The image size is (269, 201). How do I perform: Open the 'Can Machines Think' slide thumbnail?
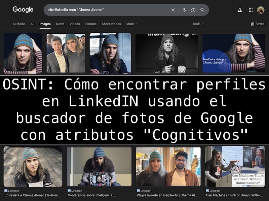pyautogui.click(x=235, y=166)
